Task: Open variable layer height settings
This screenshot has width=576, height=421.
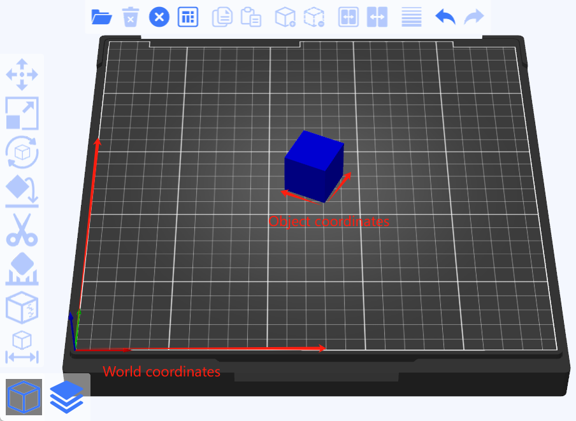Action: (x=412, y=17)
